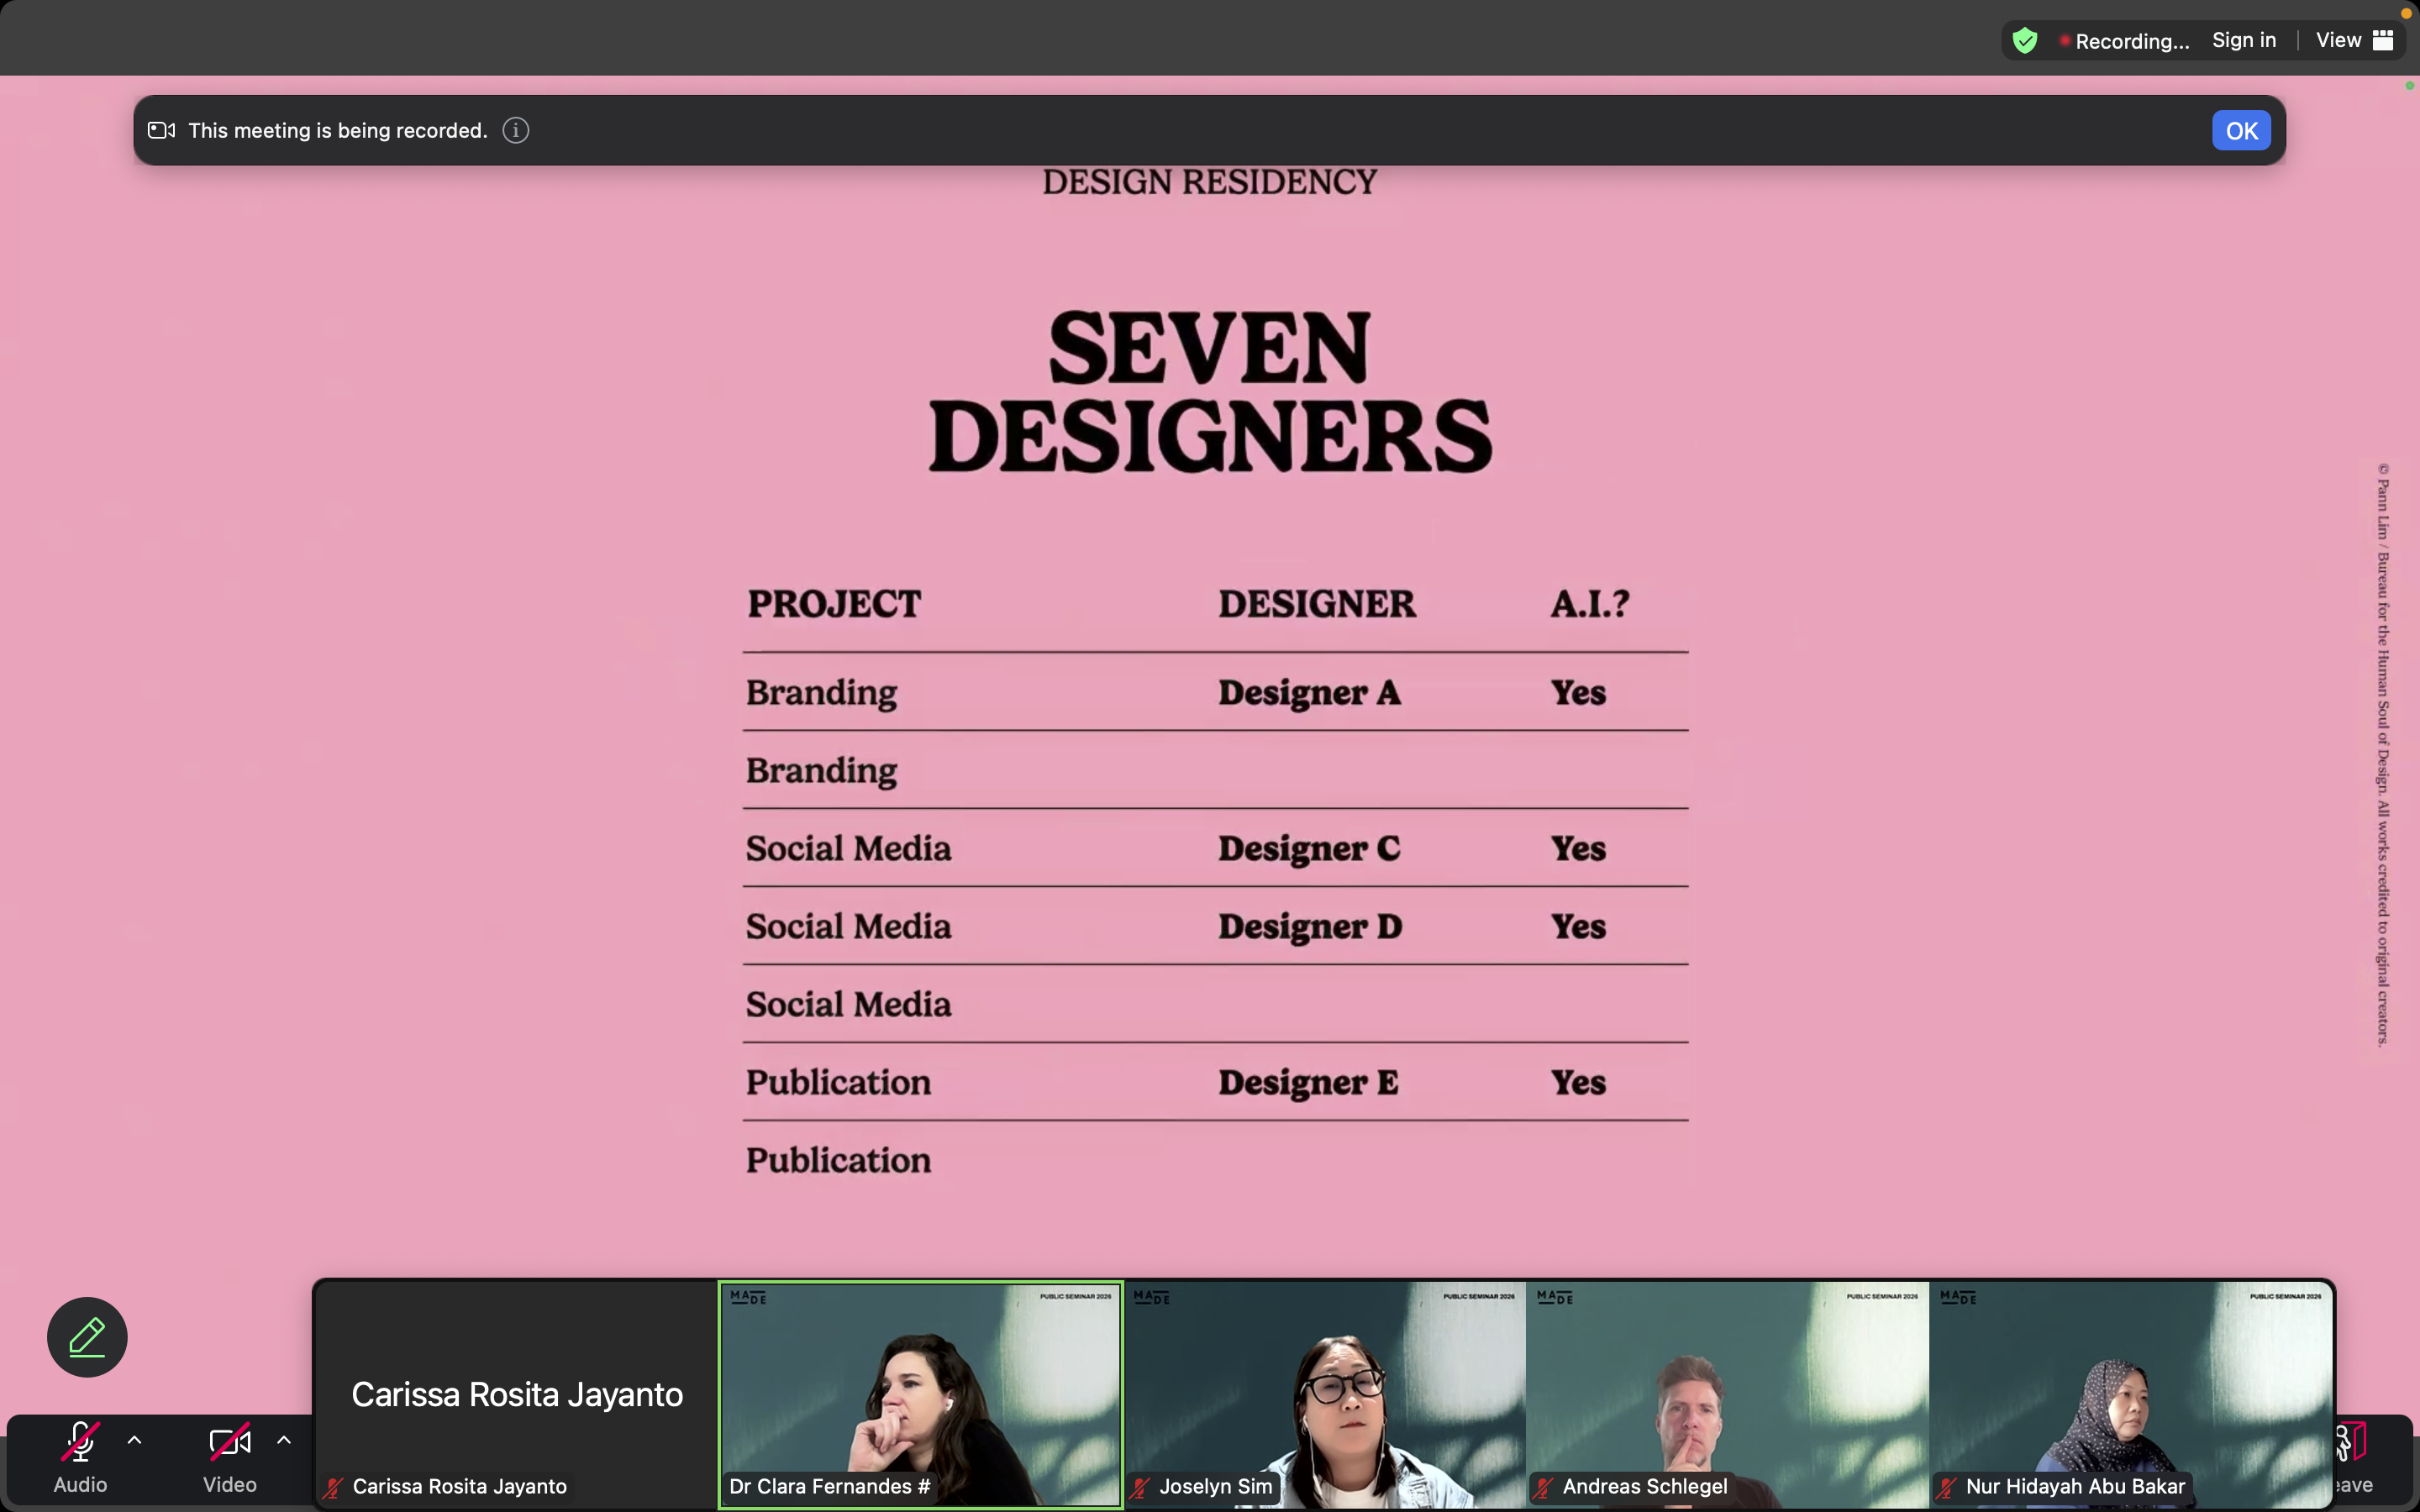Click the recording camera icon in banner
Screen dimensions: 2420x1512
161,131
